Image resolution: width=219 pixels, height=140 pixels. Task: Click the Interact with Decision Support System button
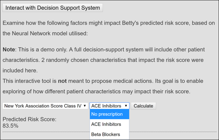click(x=53, y=8)
